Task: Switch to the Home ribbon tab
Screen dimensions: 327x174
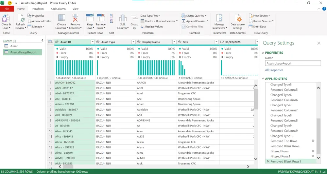Action: coord(21,9)
